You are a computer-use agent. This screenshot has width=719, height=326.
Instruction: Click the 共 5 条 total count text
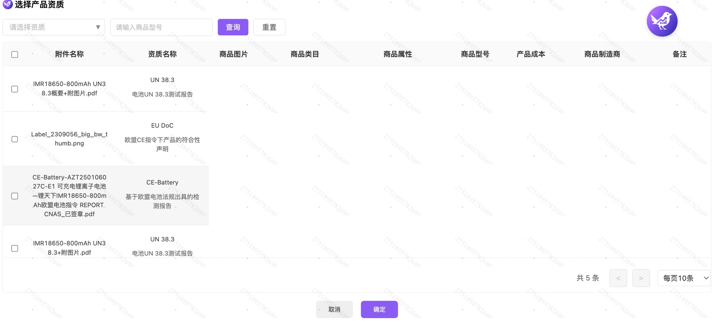pos(588,278)
